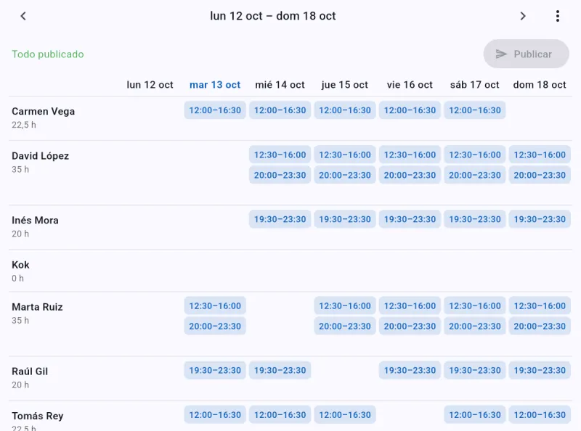
Task: Go to the next week
Action: click(x=522, y=16)
